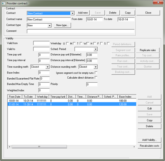Click the Time pay interval field
165x161 pixels.
coord(44,61)
